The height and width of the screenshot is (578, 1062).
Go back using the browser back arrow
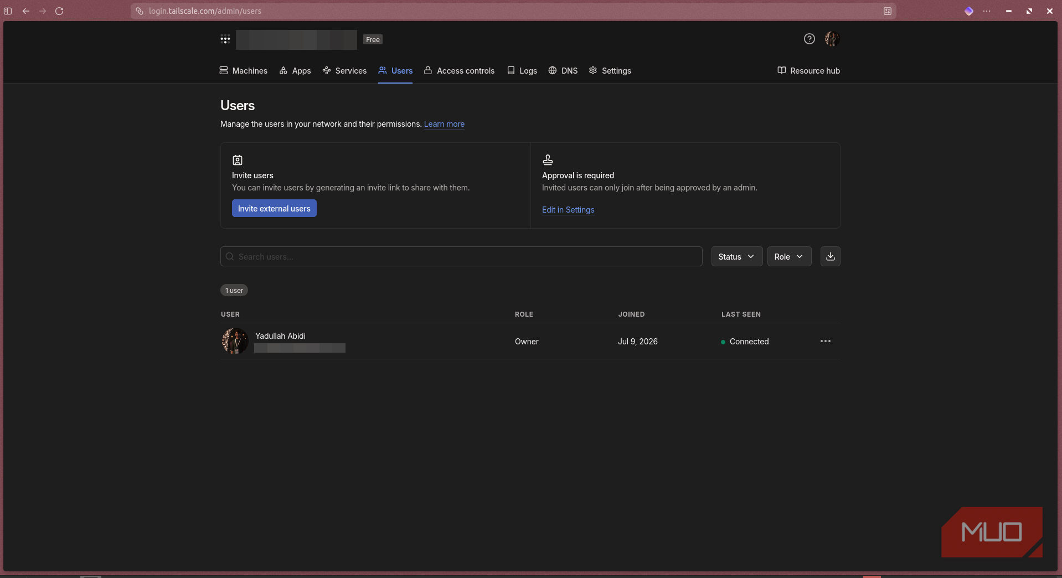click(x=26, y=11)
